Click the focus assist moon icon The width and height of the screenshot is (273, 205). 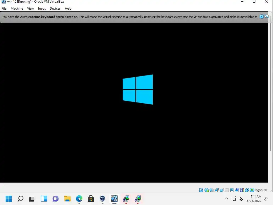point(266,199)
